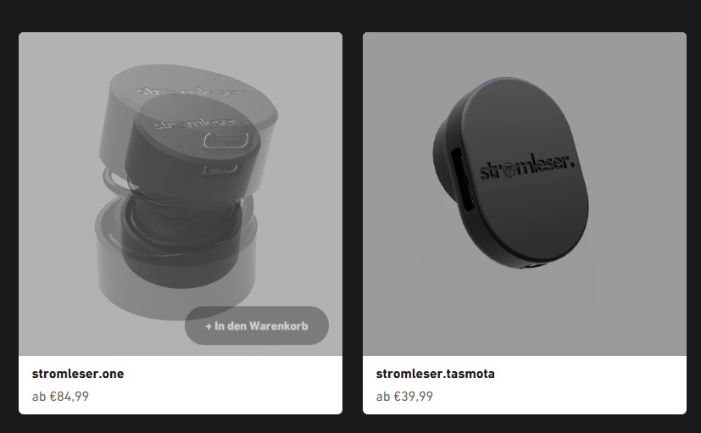Screen dimensions: 701x433
Task: Click the blue LED dot on stromleser.one lid
Action: click(x=251, y=95)
